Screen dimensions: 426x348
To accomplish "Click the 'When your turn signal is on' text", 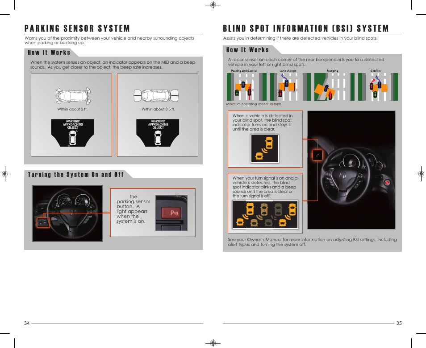I will pos(265,187).
